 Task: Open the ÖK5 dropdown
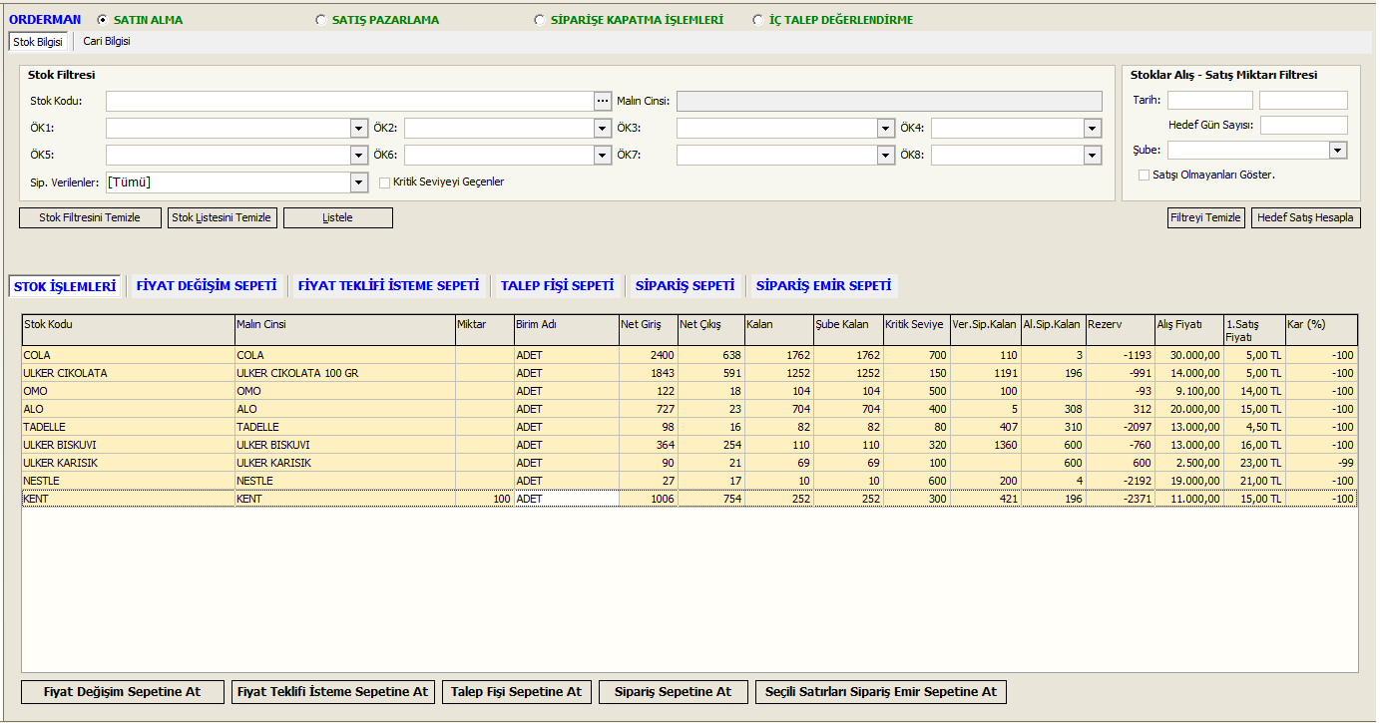359,156
